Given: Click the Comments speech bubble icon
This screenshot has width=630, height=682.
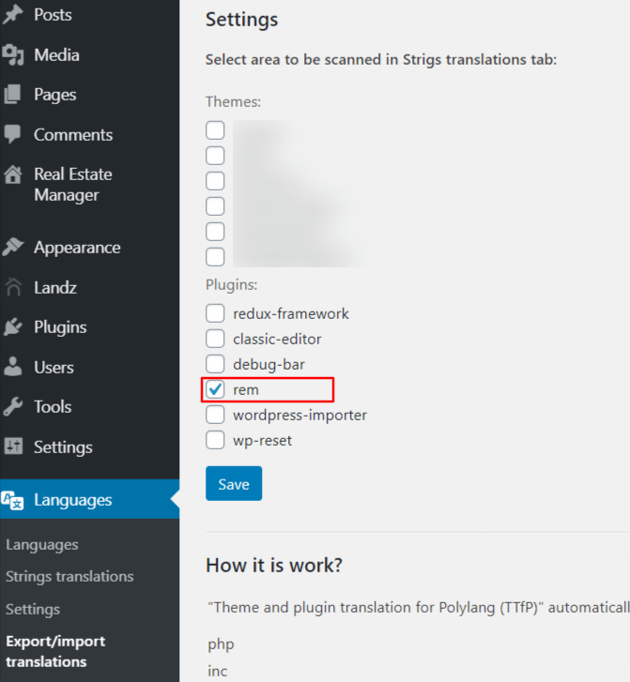Looking at the screenshot, I should (x=12, y=134).
